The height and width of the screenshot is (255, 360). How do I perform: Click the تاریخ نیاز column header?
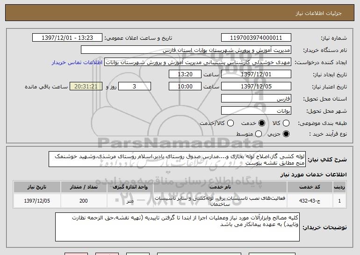coord(37,187)
